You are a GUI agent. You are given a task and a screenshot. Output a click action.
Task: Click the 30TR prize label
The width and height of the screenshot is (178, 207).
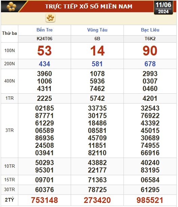9,189
